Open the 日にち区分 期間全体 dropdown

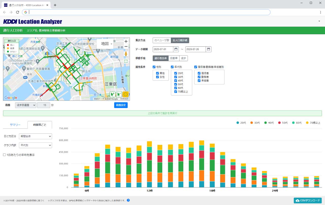pos(35,136)
